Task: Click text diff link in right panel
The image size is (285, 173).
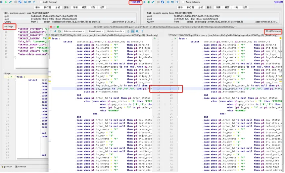Action: coord(278,2)
